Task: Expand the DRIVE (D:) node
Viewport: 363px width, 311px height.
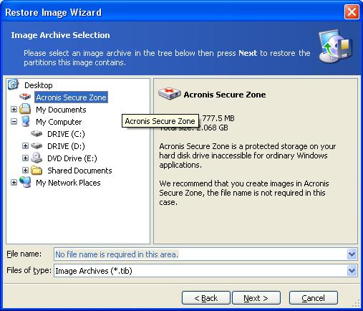Action: coord(25,146)
